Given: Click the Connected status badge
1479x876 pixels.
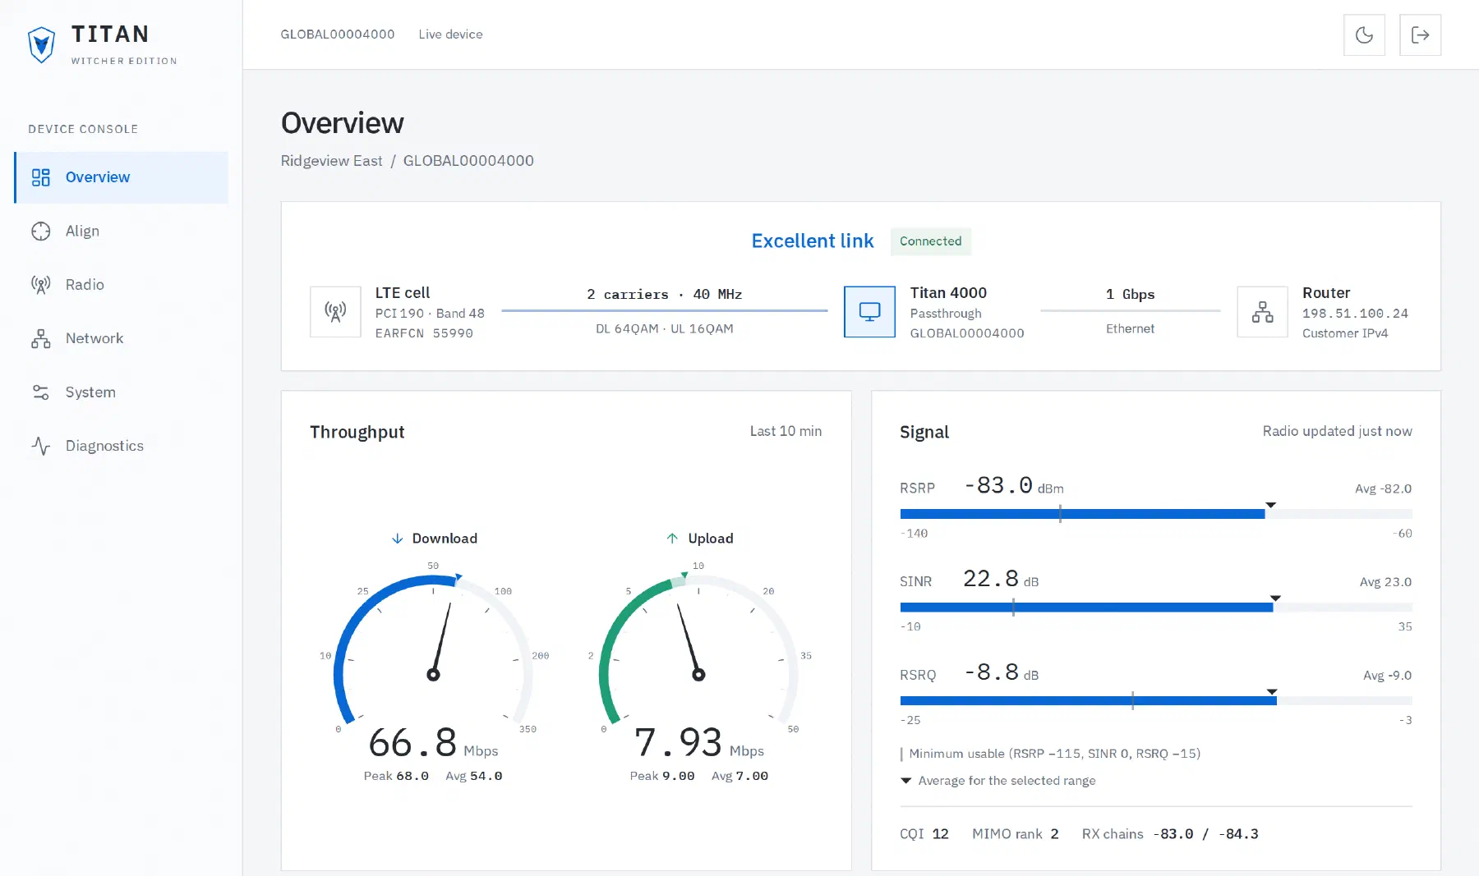Looking at the screenshot, I should pyautogui.click(x=931, y=241).
